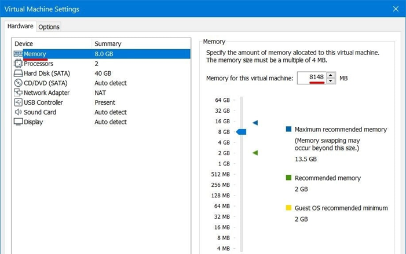Click the memory slider thumb at 8 GB
The height and width of the screenshot is (254, 406).
(241, 132)
